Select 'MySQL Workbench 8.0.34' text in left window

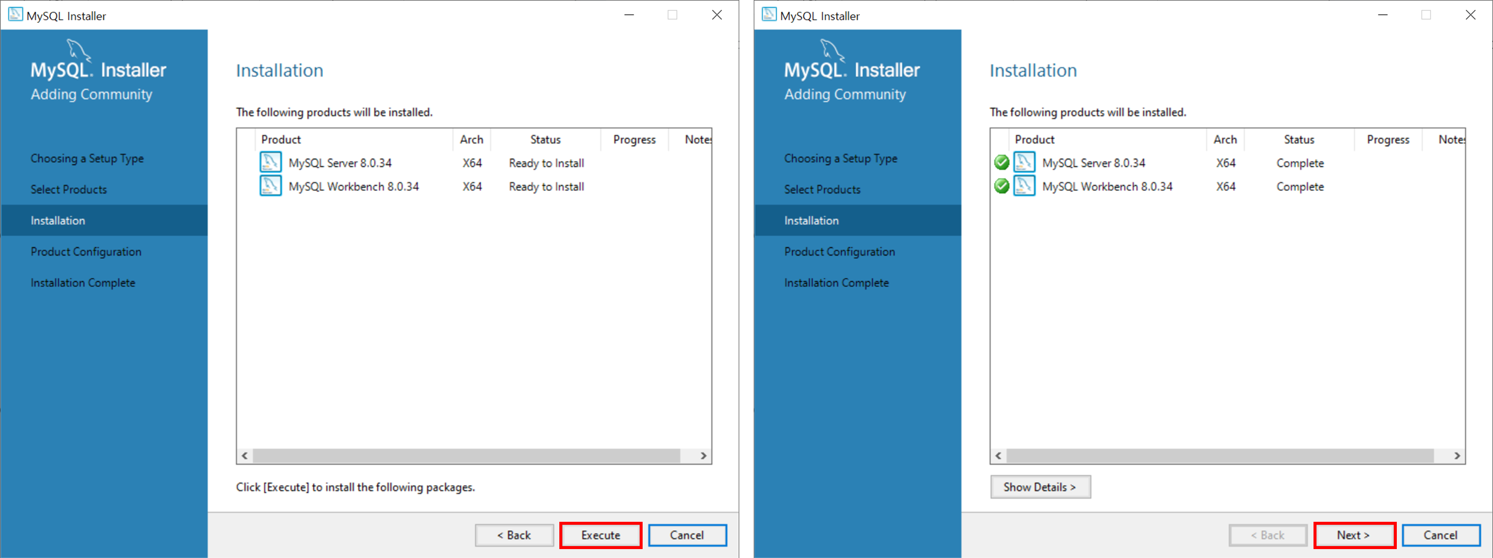tap(354, 187)
